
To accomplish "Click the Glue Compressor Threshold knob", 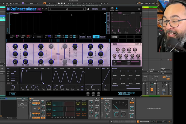I will pos(116,114).
